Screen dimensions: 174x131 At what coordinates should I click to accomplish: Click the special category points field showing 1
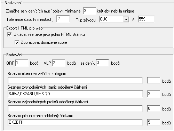point(153,80)
